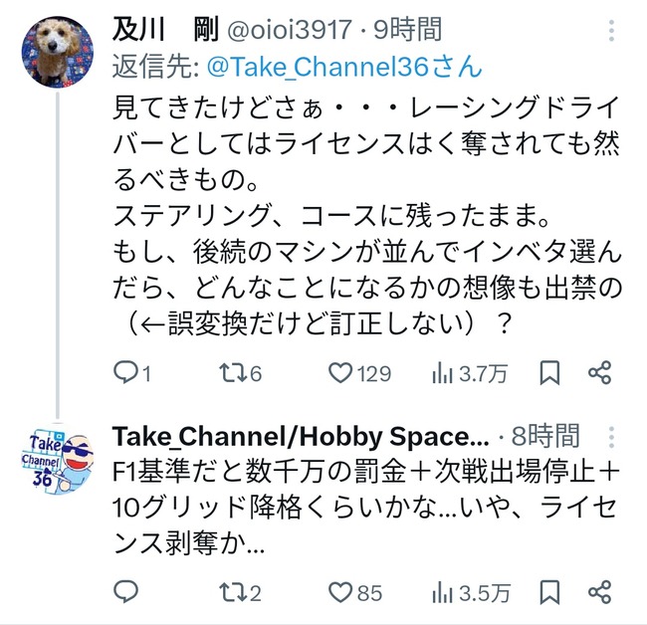The image size is (647, 625).
Task: Like the tweet with 85 likes
Action: click(355, 593)
